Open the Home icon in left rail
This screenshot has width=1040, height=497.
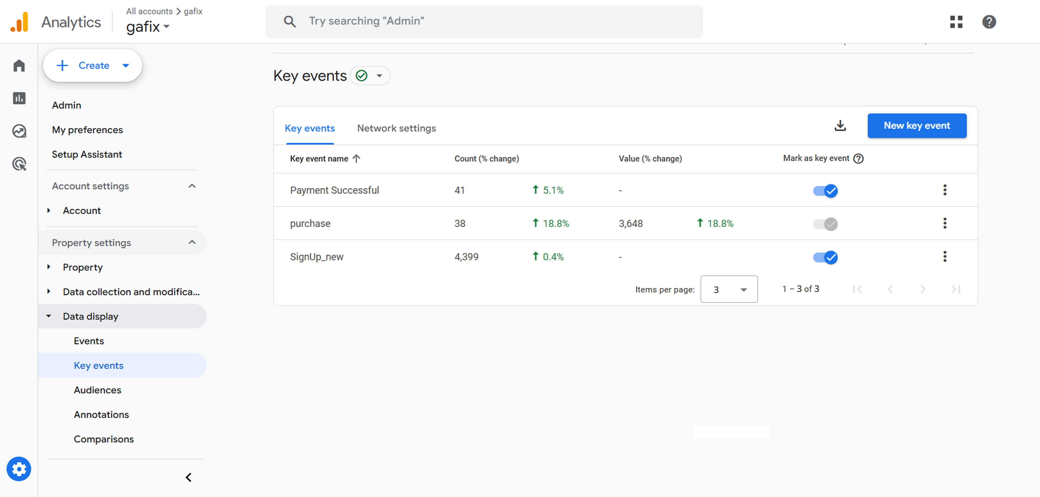(19, 65)
